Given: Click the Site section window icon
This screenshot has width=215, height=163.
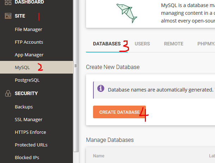Looking at the screenshot, I should tap(8, 16).
